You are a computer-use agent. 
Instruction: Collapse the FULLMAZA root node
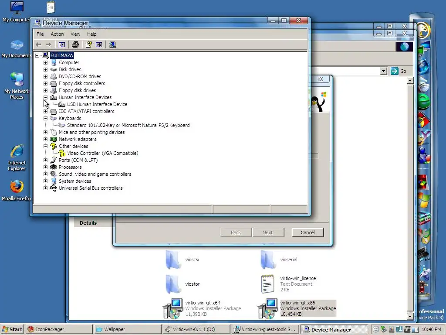[x=37, y=55]
